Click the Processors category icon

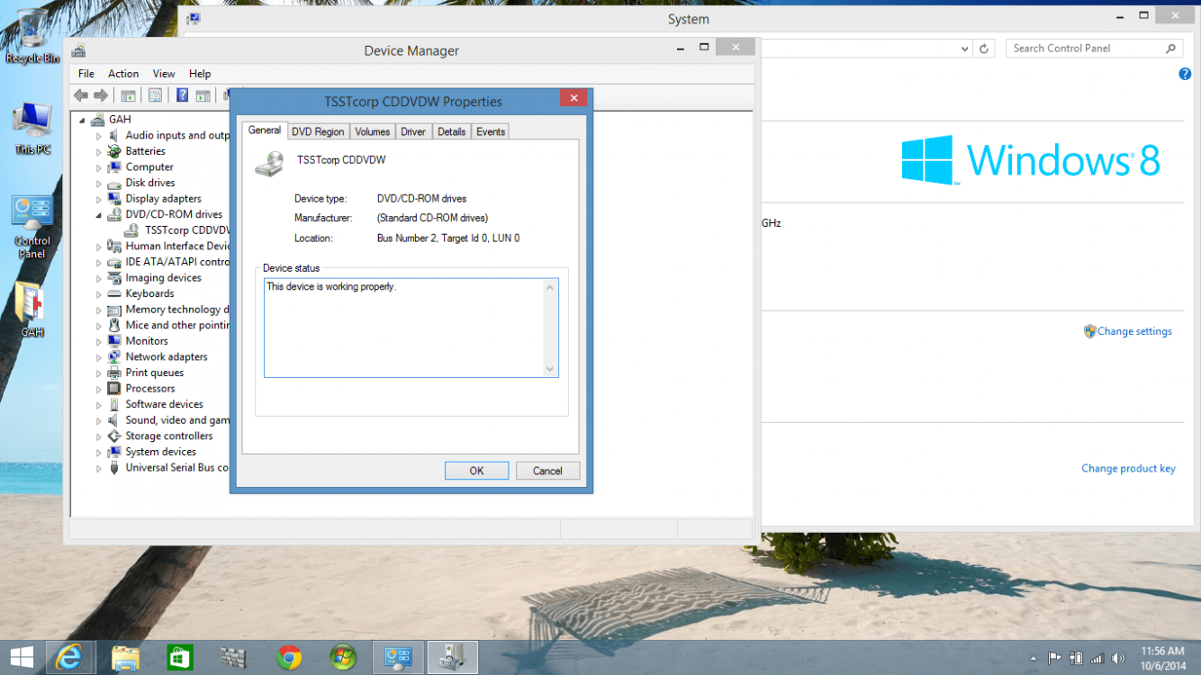pos(114,389)
